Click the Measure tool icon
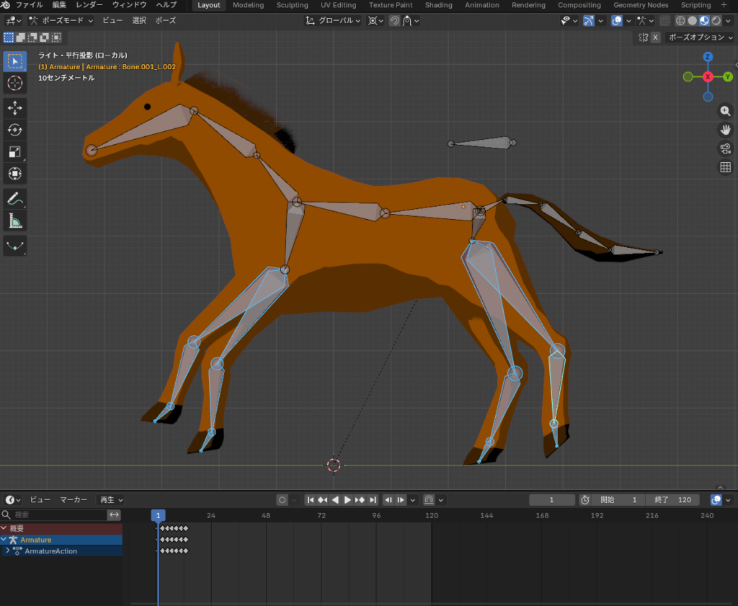This screenshot has height=606, width=738. (14, 220)
